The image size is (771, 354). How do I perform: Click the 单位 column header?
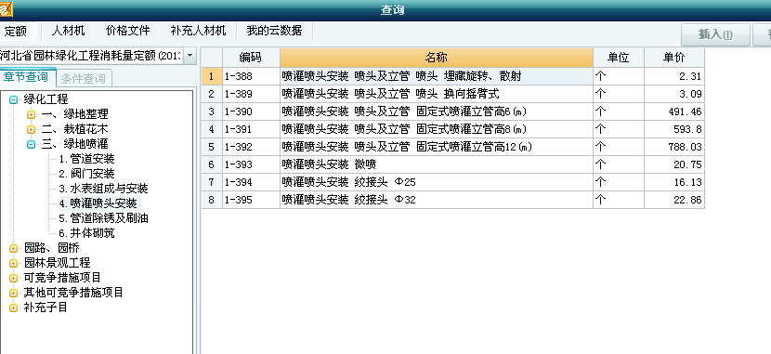(619, 58)
